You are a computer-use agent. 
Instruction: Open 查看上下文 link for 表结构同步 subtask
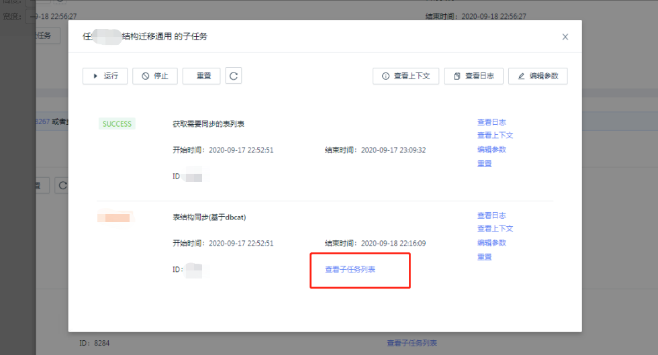coord(495,228)
